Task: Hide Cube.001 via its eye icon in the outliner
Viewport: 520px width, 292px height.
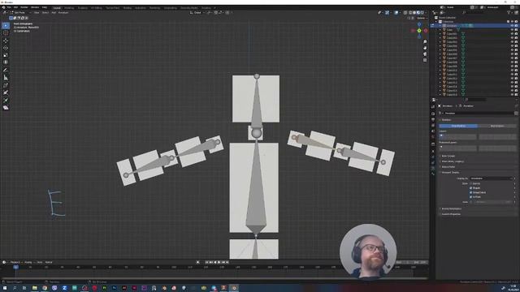Action: [x=512, y=34]
